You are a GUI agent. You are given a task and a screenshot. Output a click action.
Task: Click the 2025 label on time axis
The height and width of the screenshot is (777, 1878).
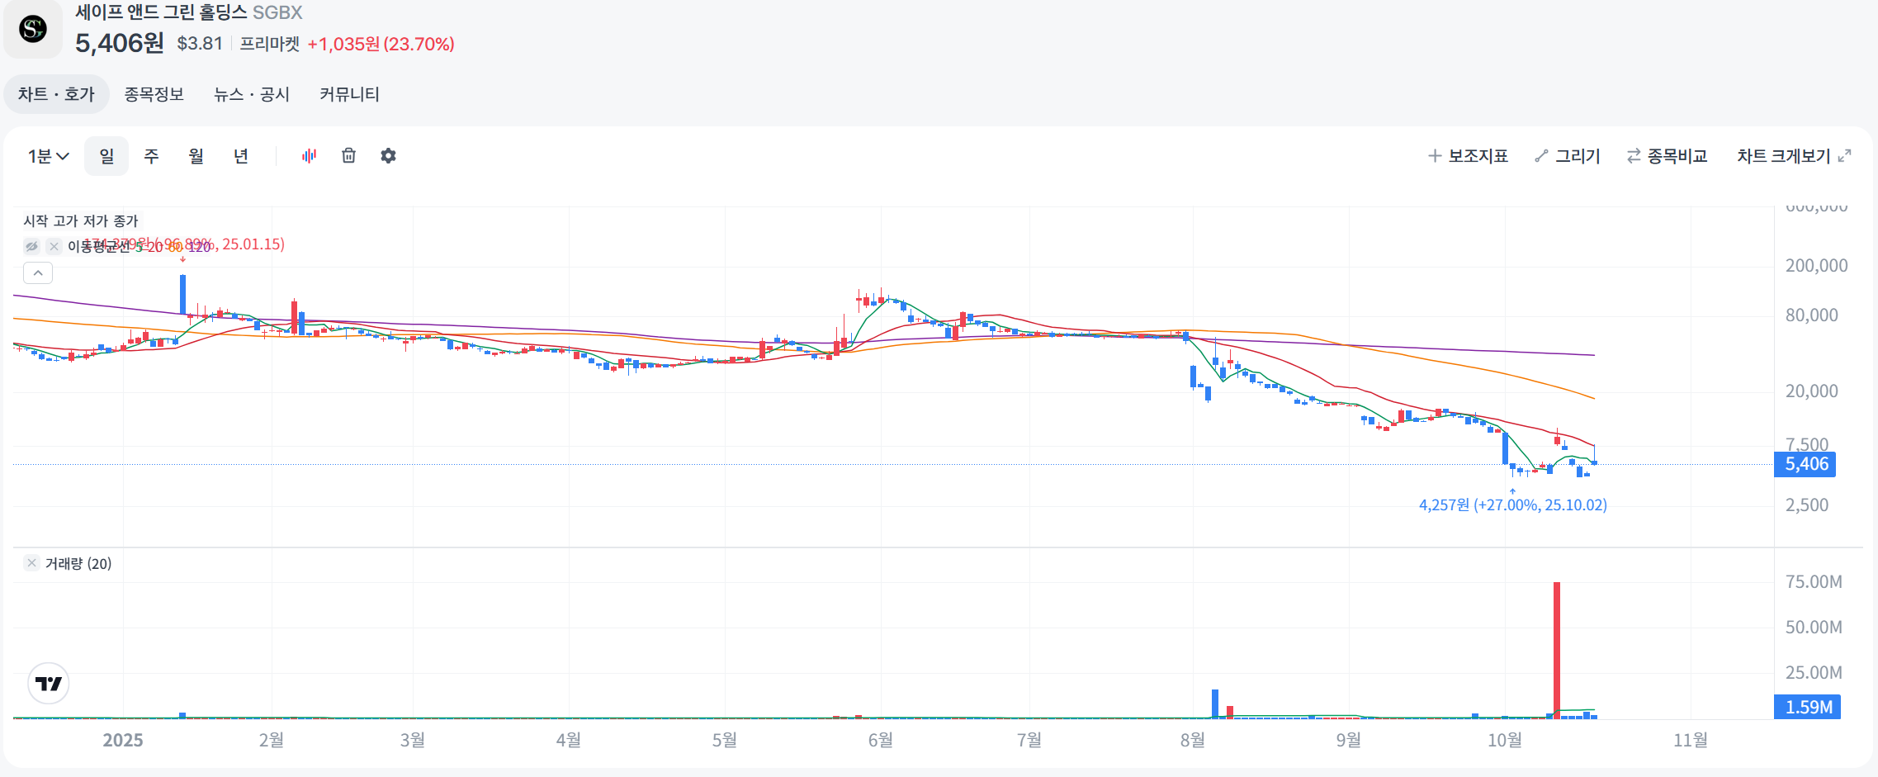point(123,740)
